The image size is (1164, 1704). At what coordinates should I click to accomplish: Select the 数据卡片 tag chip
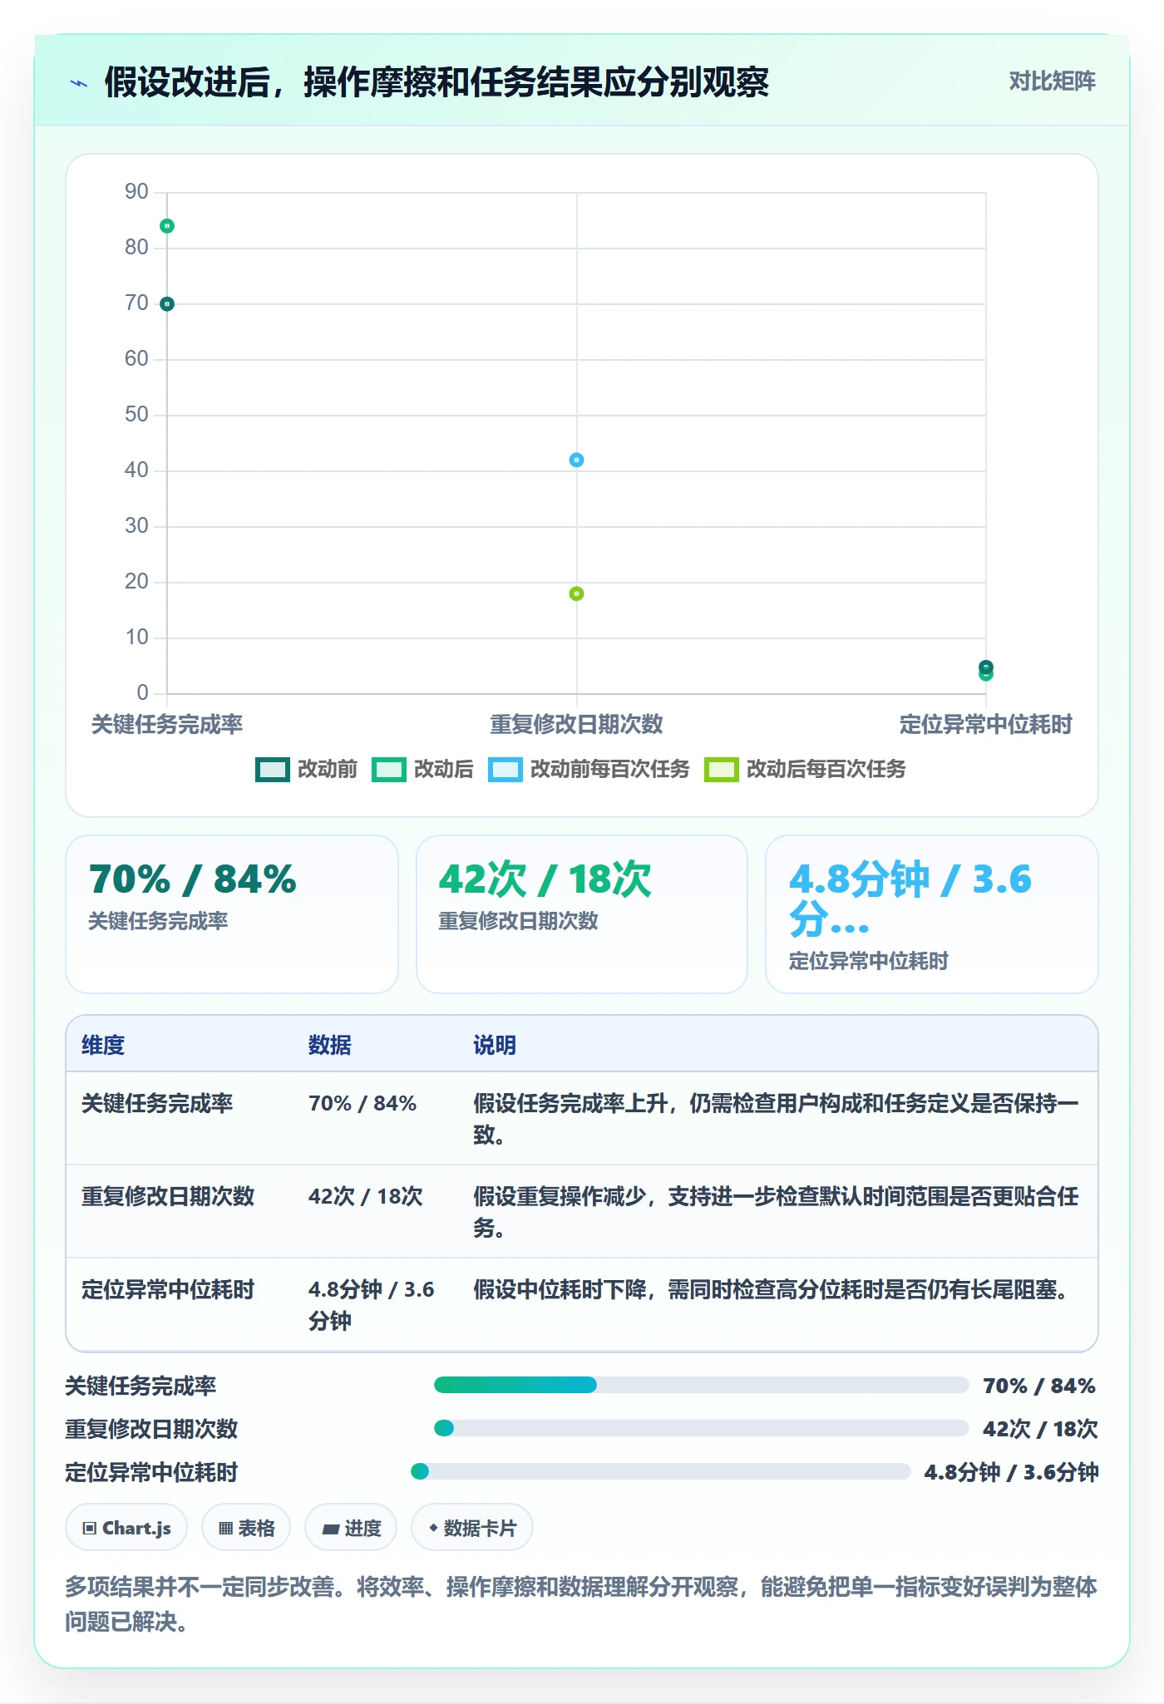472,1528
